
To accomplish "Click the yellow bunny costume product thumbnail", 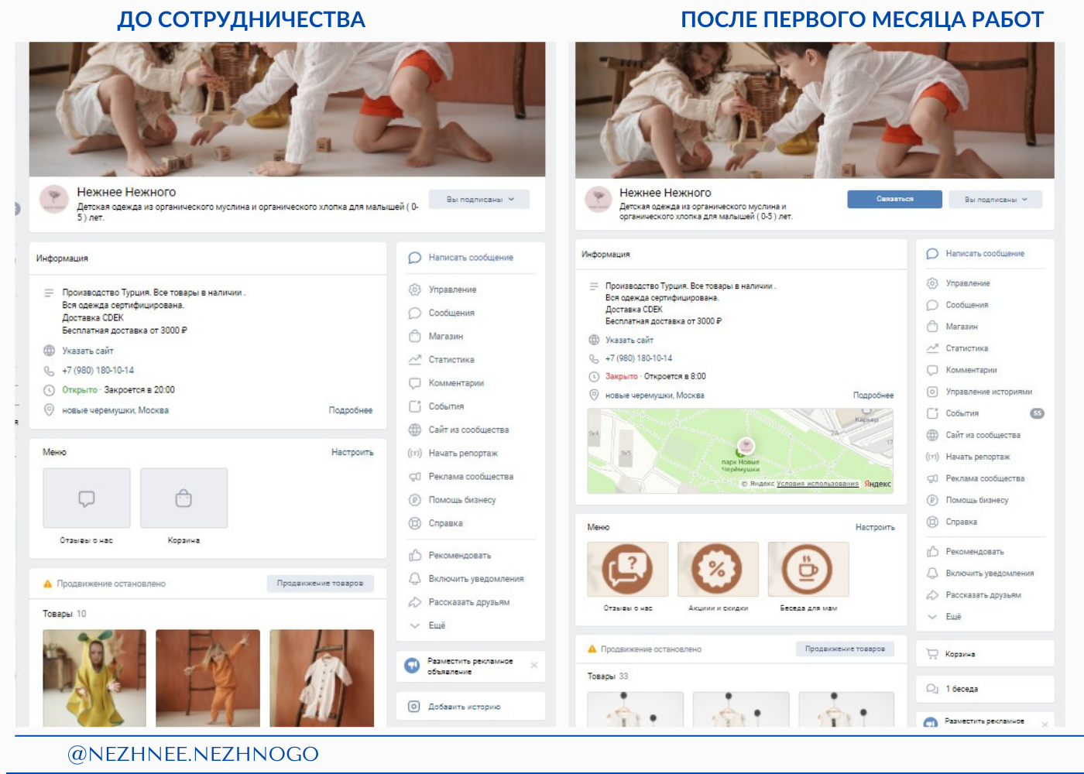I will (94, 678).
